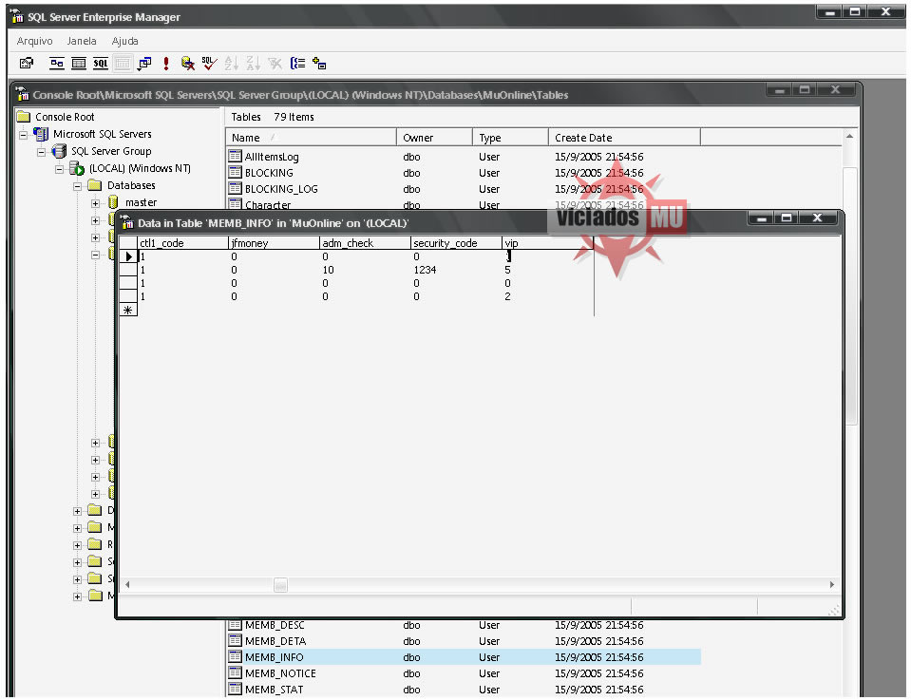Select the MEMB_DESC table row
Image resolution: width=911 pixels, height=700 pixels.
(464, 626)
